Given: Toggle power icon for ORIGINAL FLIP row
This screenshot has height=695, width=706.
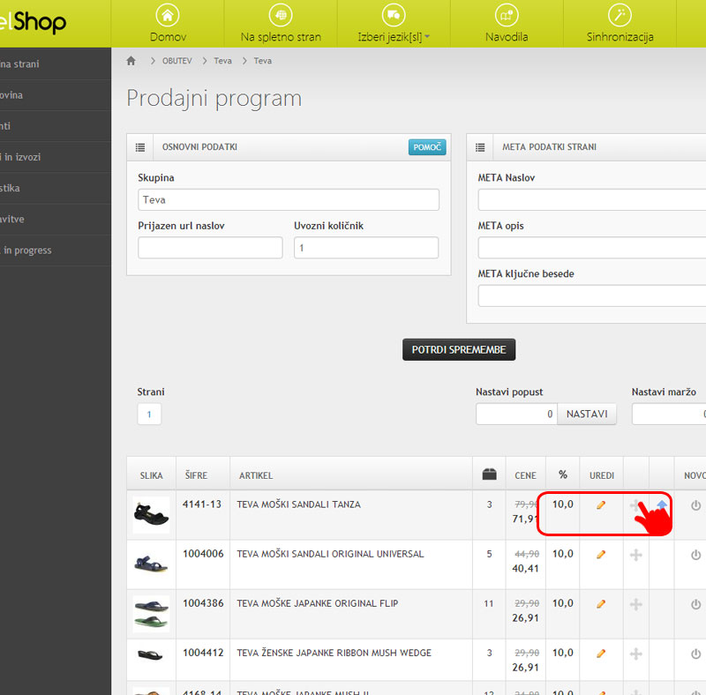Looking at the screenshot, I should [x=695, y=604].
